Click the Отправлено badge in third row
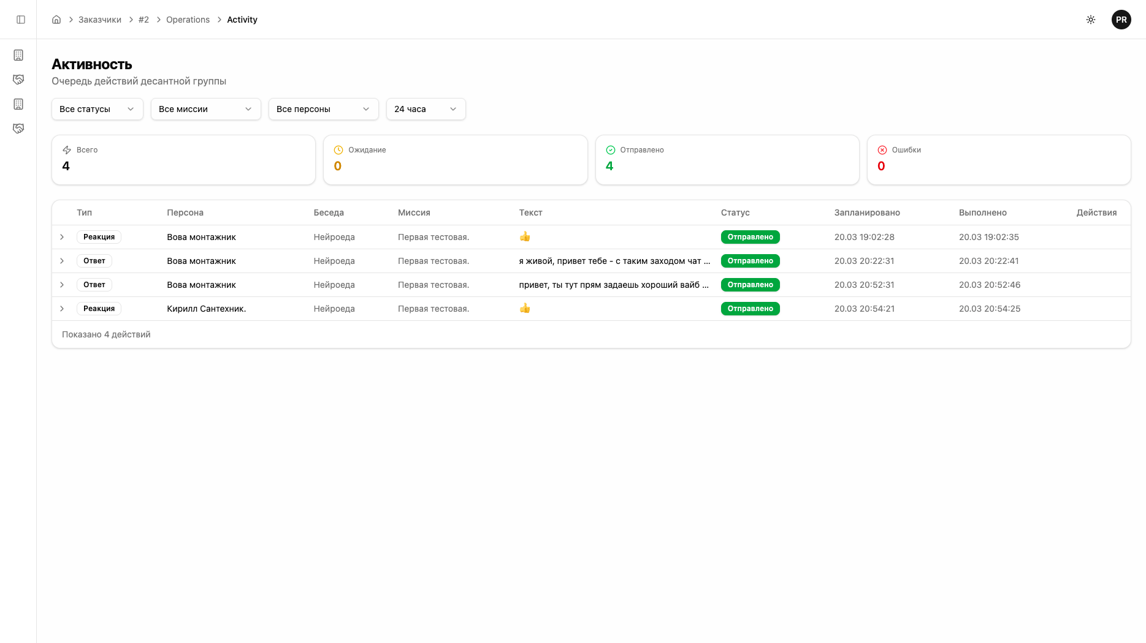The height and width of the screenshot is (643, 1146). point(750,285)
